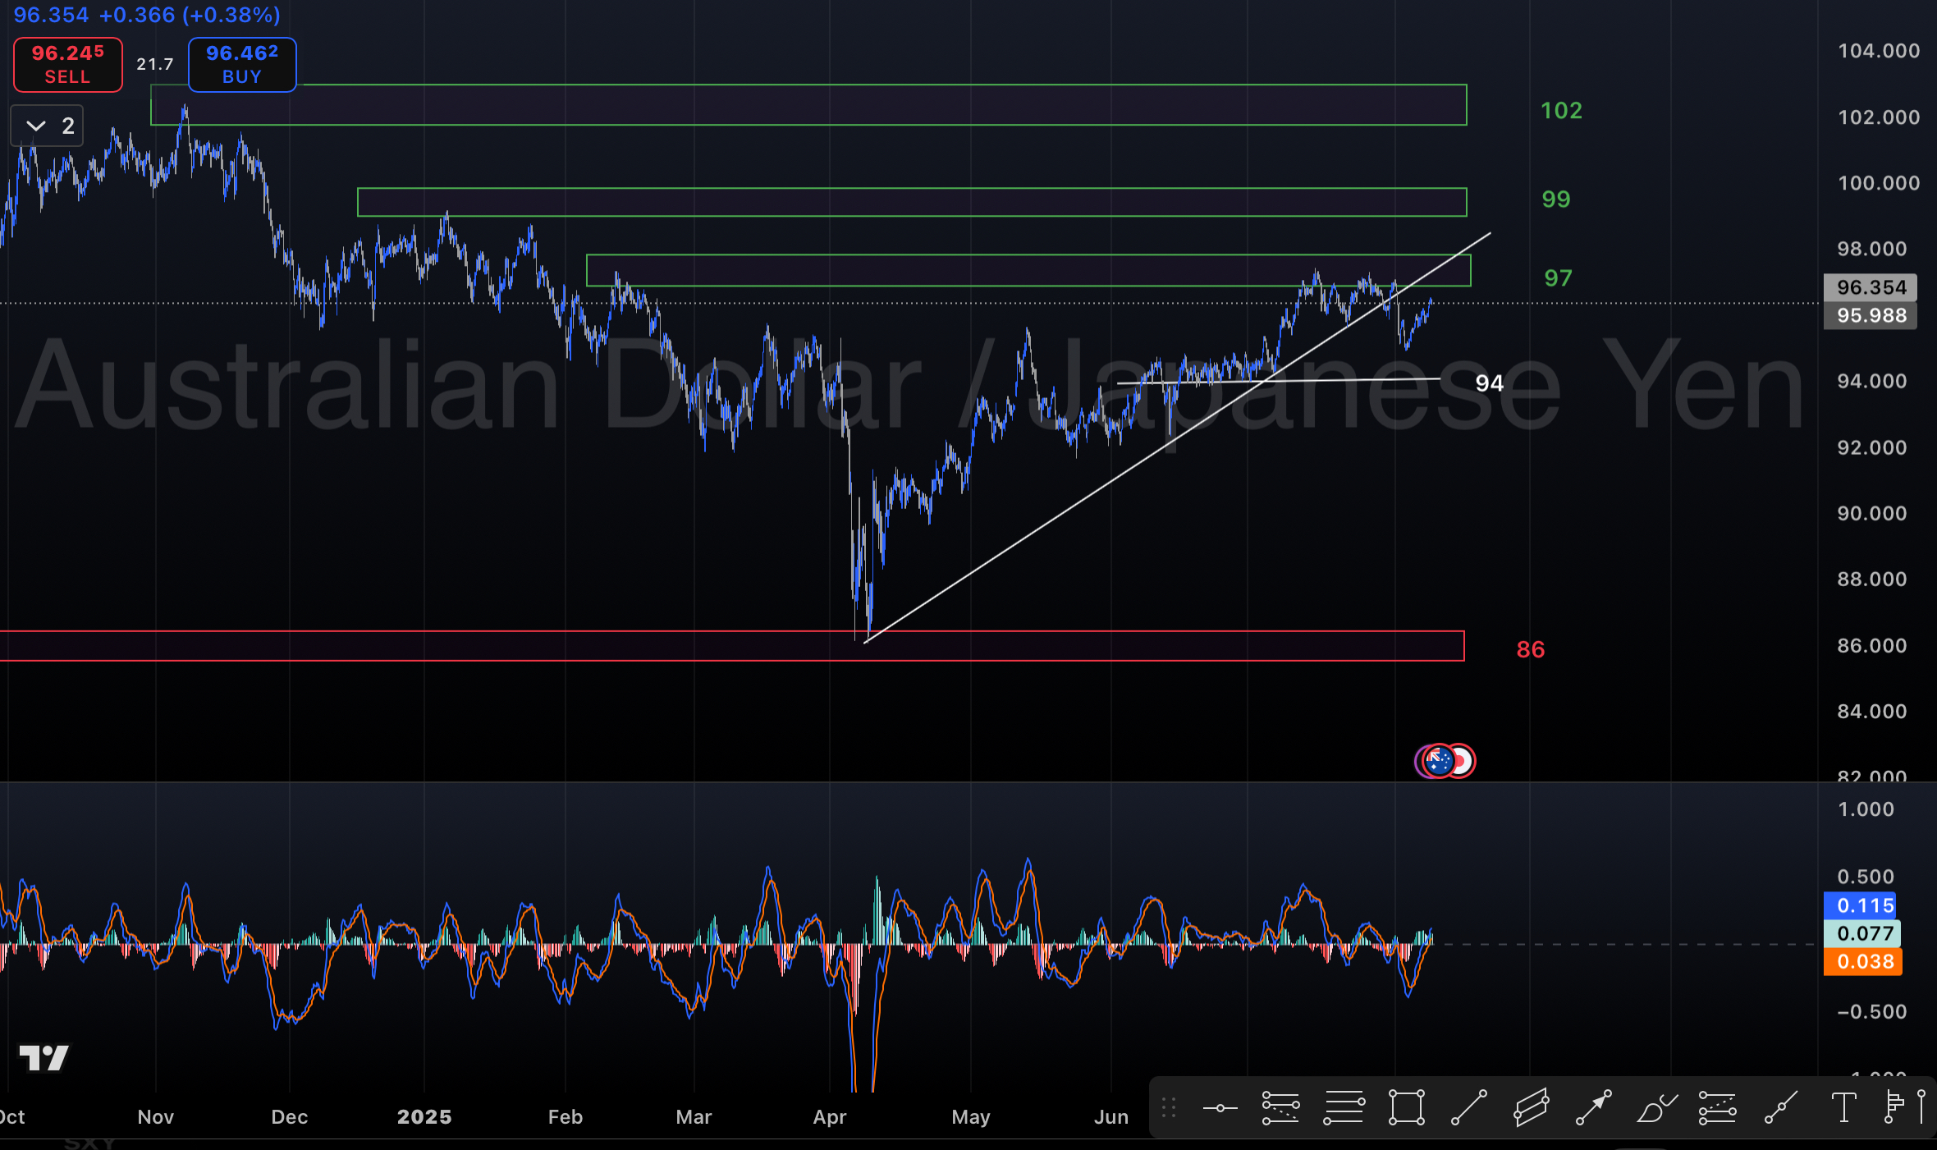Select the green 97 zone label
The height and width of the screenshot is (1150, 1937).
pos(1558,278)
